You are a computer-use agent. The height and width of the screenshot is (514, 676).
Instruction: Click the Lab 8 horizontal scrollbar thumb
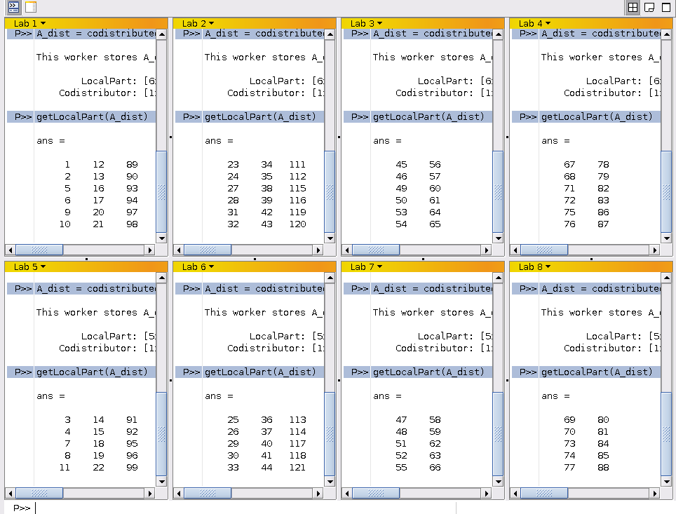pyautogui.click(x=544, y=493)
